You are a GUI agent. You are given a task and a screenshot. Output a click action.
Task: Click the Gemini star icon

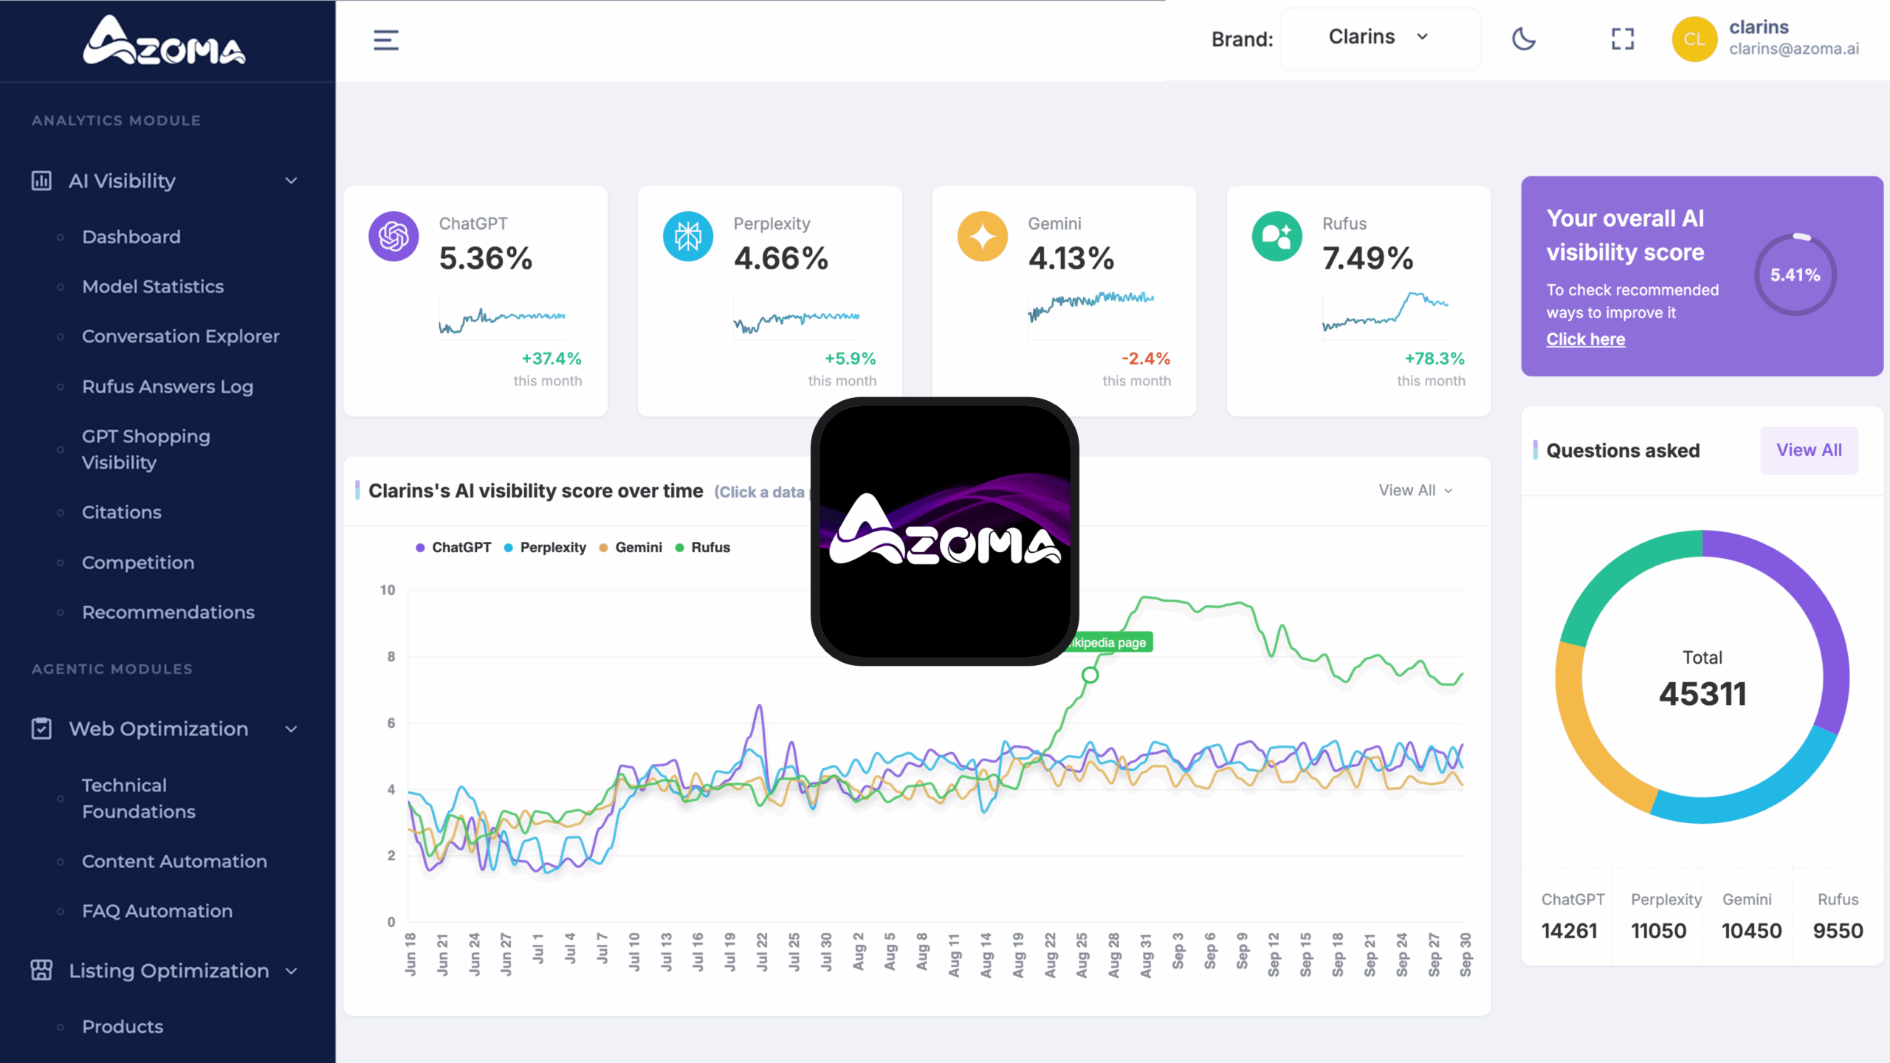tap(982, 236)
